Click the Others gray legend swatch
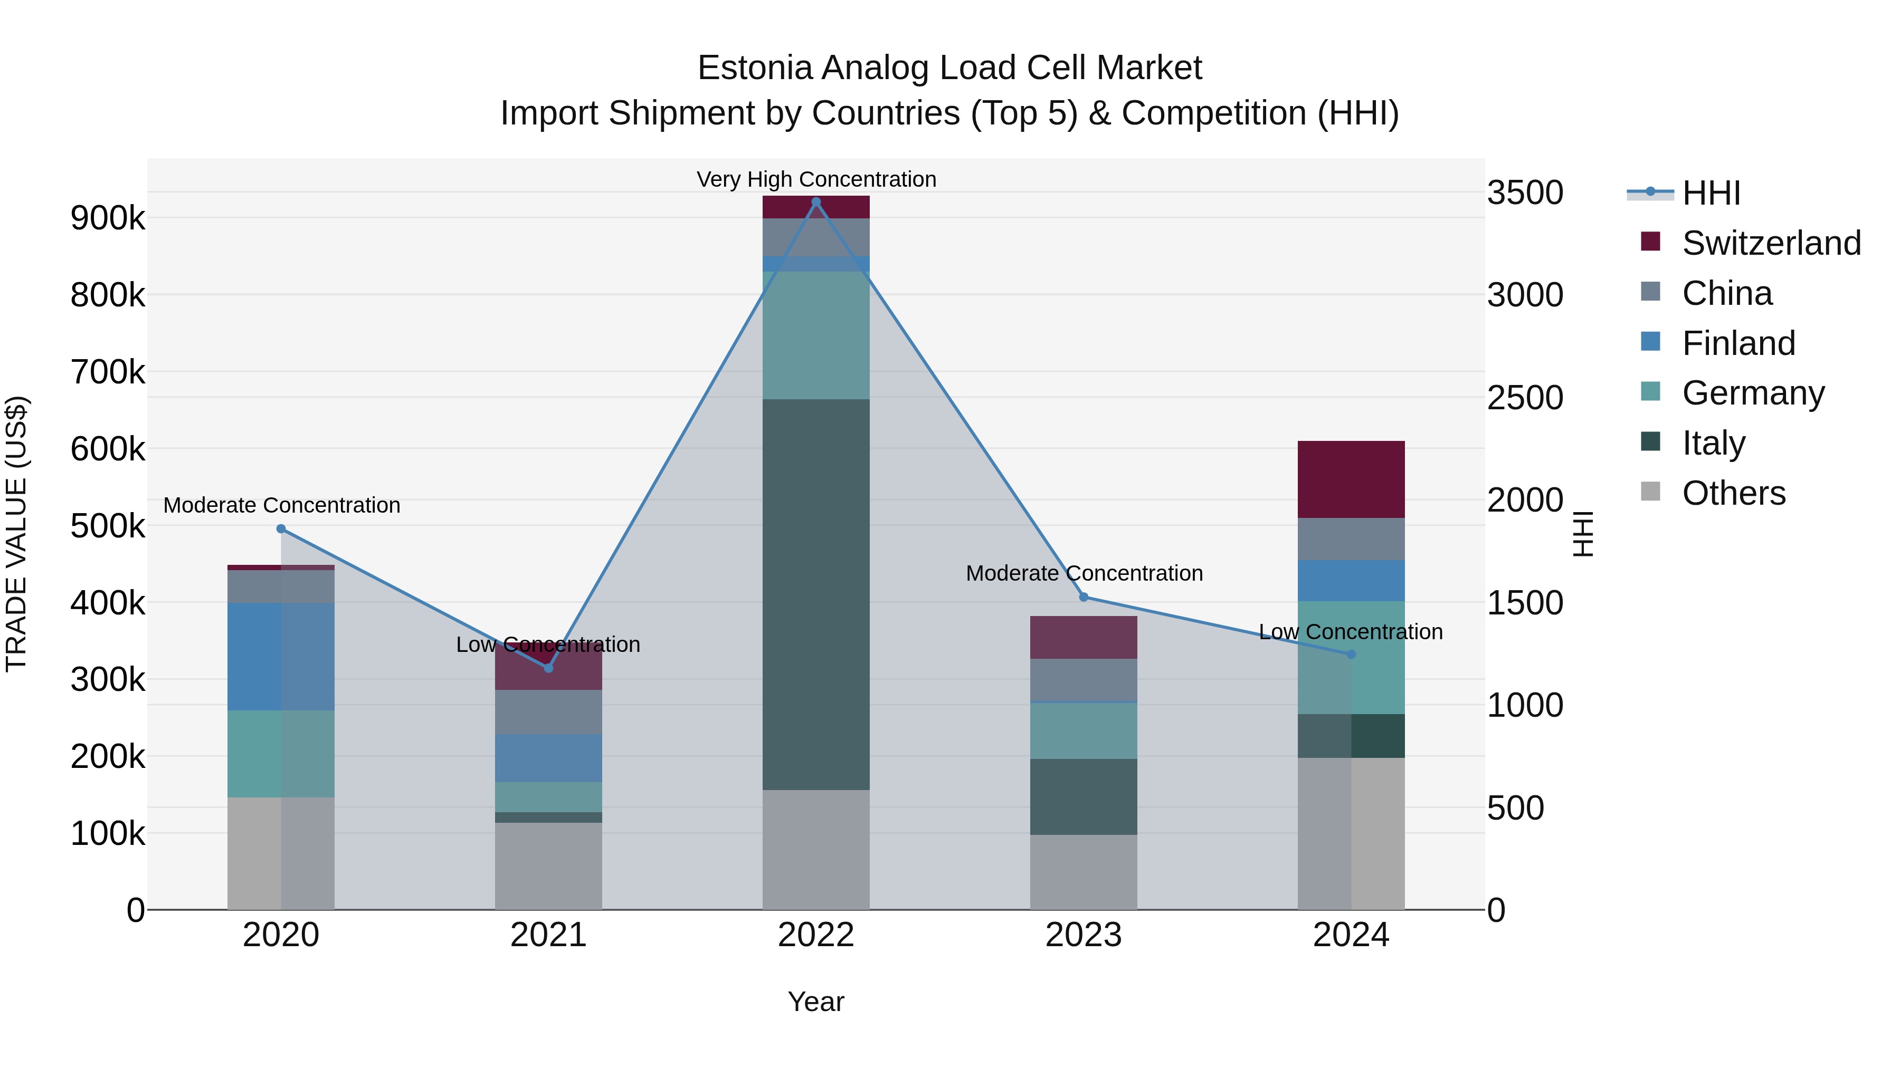The image size is (1900, 1068). pos(1651,492)
